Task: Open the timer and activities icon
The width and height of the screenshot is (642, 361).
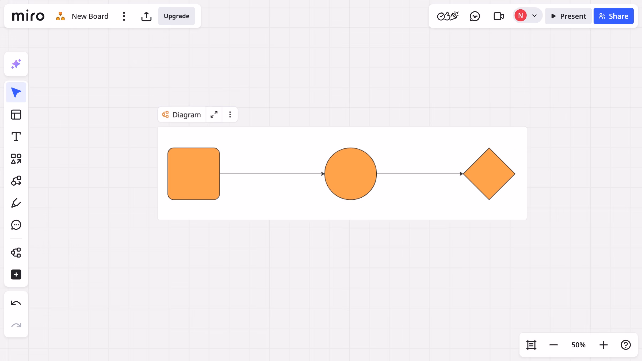Action: [448, 16]
